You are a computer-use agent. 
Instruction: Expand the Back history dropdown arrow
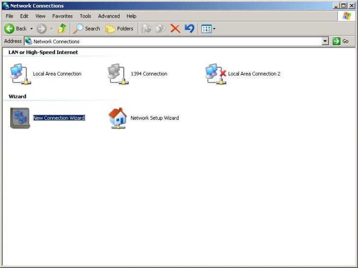pos(31,28)
